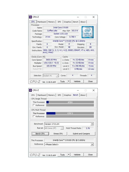Open SPD tab in bottom CPU-Z window

pyautogui.click(x=59, y=95)
